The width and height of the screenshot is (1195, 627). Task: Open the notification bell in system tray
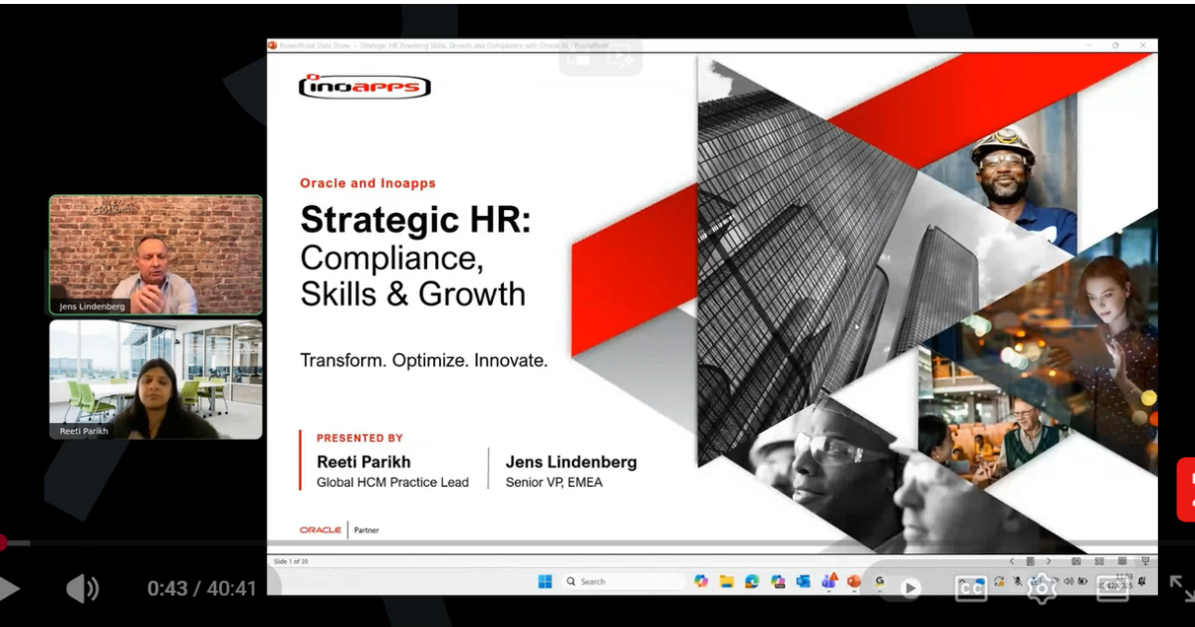pyautogui.click(x=1142, y=581)
